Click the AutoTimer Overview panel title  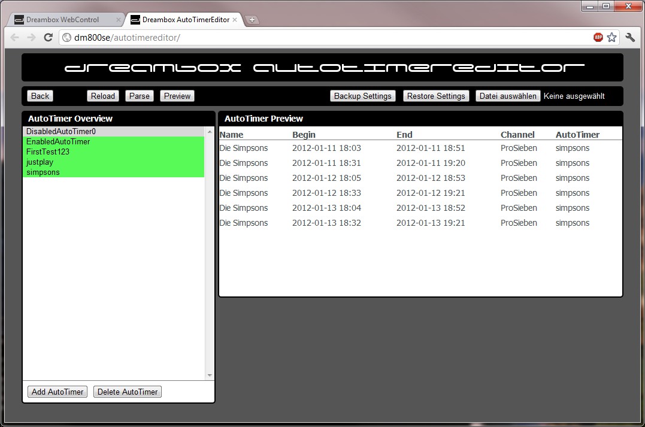pos(70,119)
